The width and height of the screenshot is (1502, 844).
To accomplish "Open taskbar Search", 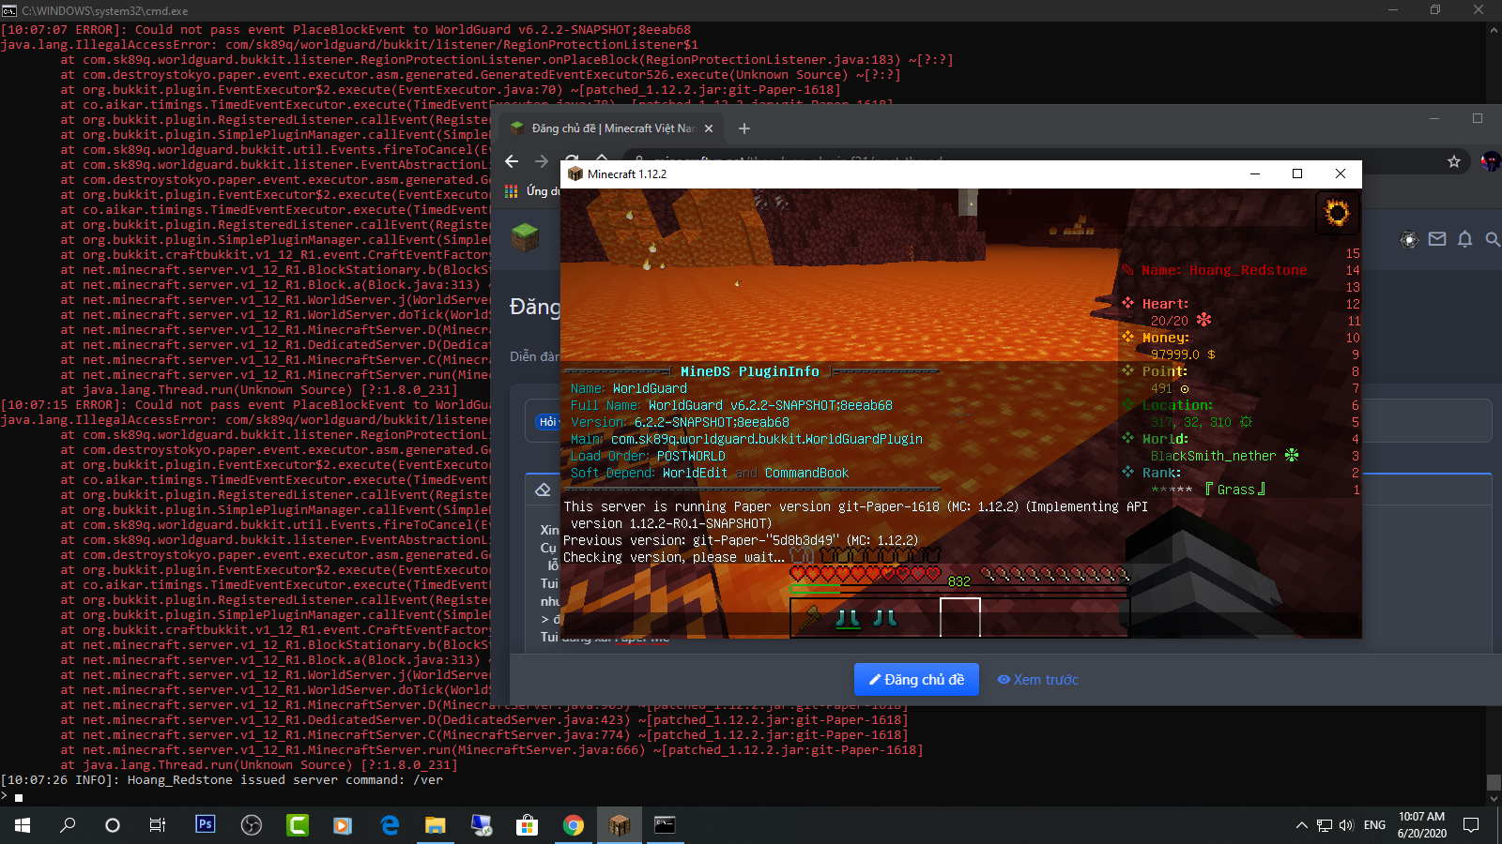I will 68,825.
